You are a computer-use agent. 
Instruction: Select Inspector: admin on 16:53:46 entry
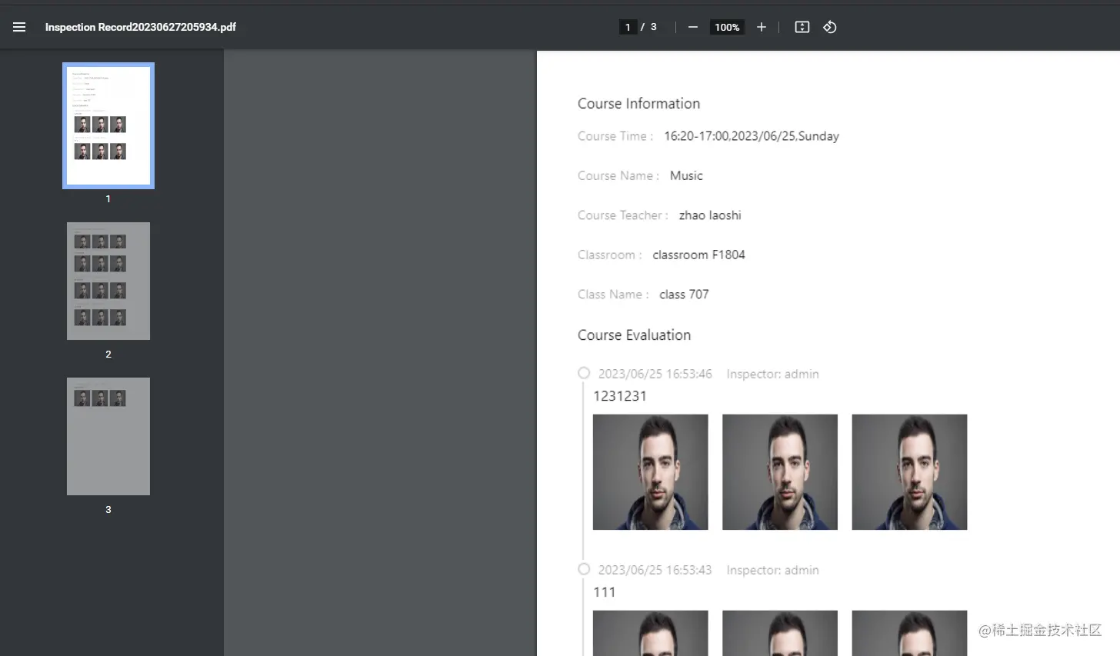[772, 374]
